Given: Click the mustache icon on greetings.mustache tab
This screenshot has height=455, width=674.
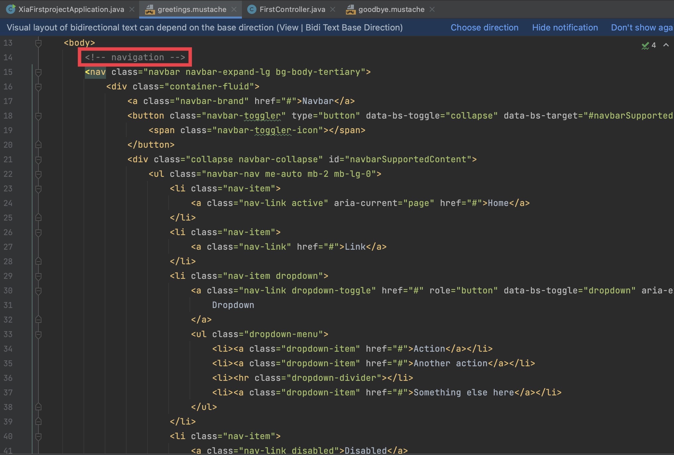Looking at the screenshot, I should [150, 10].
